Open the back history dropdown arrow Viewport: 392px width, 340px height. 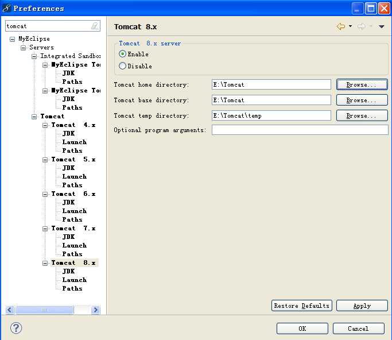pos(351,26)
